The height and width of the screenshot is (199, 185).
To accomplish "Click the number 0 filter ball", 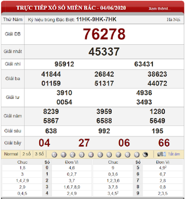I will tap(54, 155).
